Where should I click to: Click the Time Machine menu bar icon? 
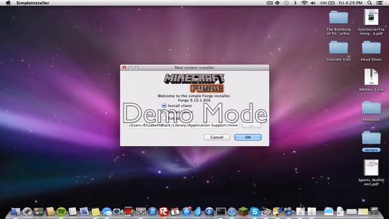[286, 3]
